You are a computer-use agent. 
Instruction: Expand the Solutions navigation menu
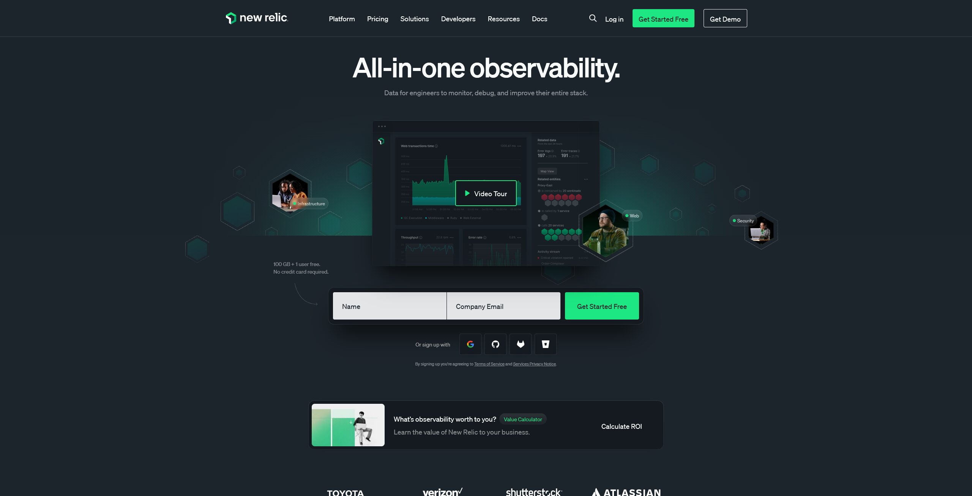pos(415,18)
